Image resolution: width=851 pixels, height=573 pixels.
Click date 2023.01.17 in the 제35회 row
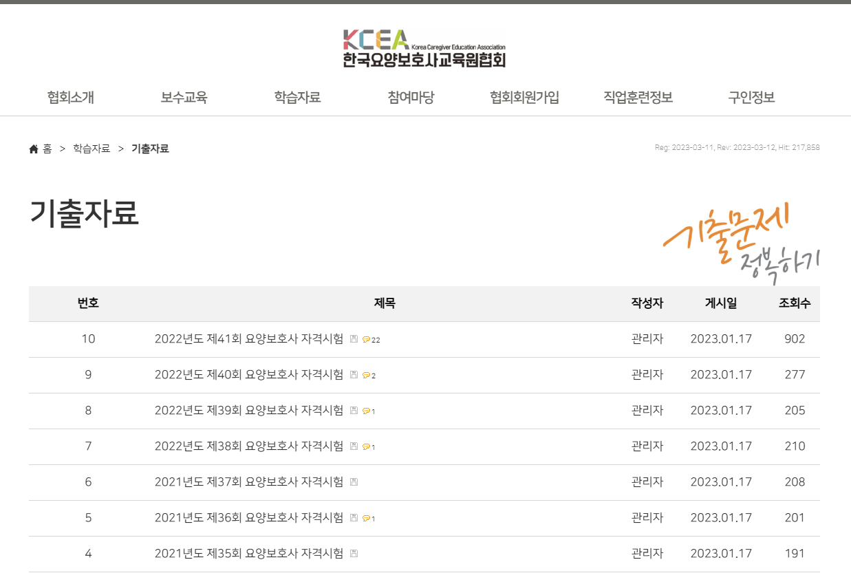(721, 553)
